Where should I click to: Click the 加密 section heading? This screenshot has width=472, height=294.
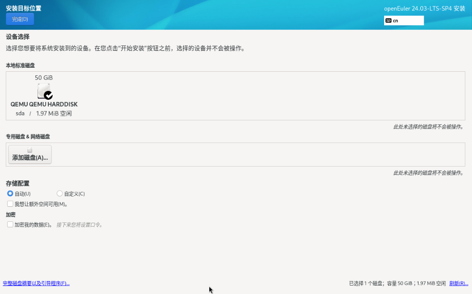(11, 215)
